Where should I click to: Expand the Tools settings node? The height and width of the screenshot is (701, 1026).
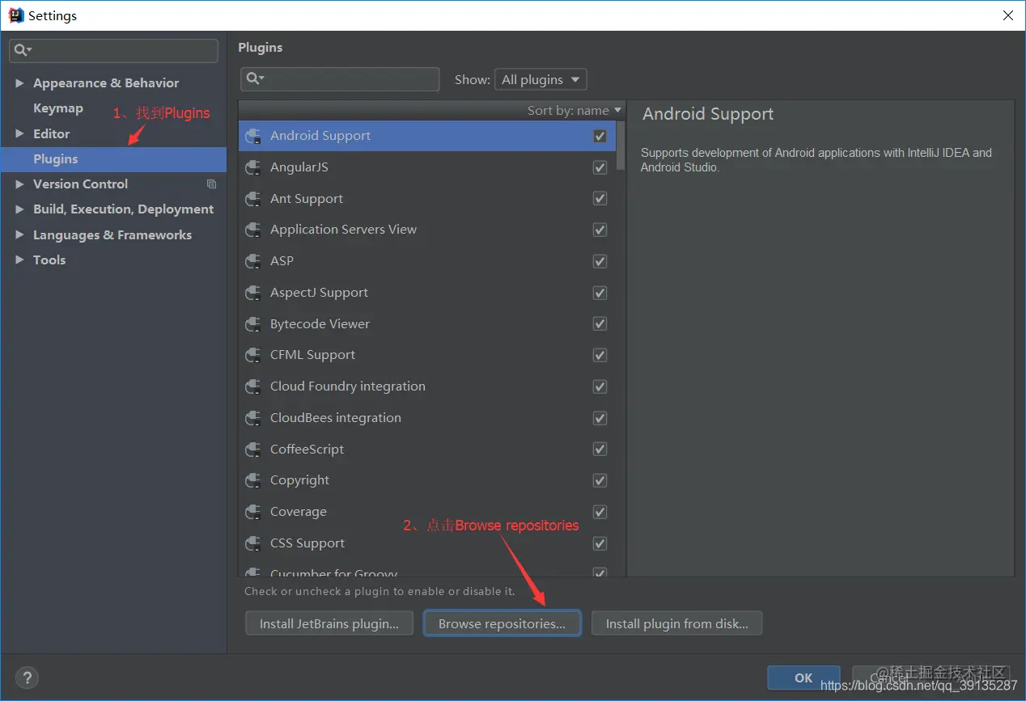pyautogui.click(x=19, y=260)
